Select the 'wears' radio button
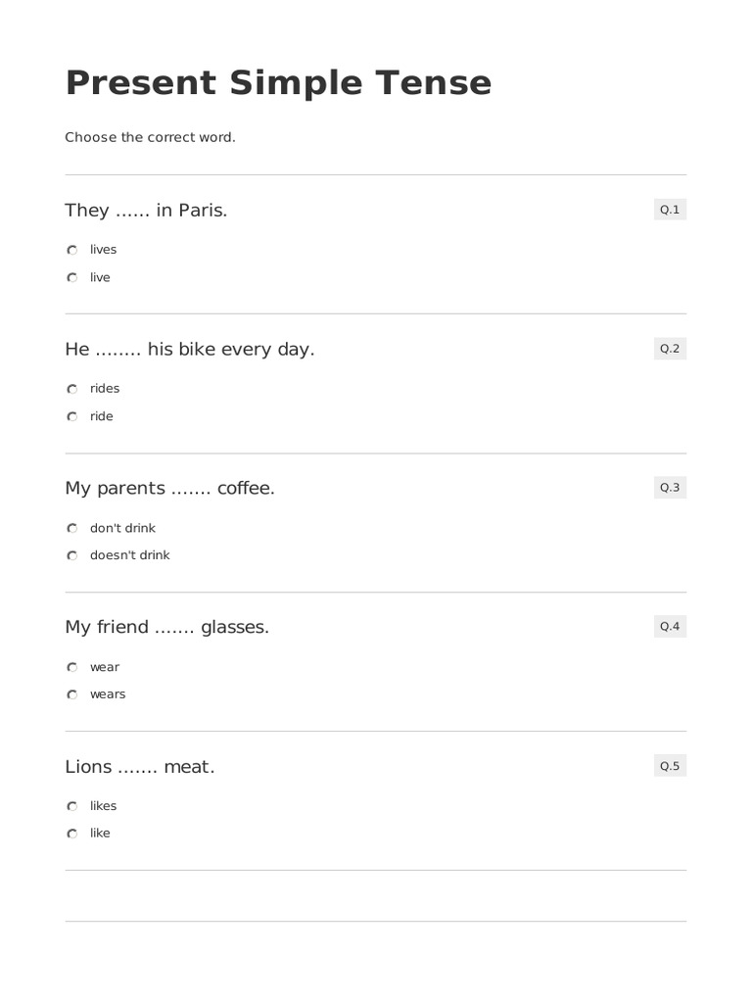Image resolution: width=752 pixels, height=1003 pixels. (72, 694)
